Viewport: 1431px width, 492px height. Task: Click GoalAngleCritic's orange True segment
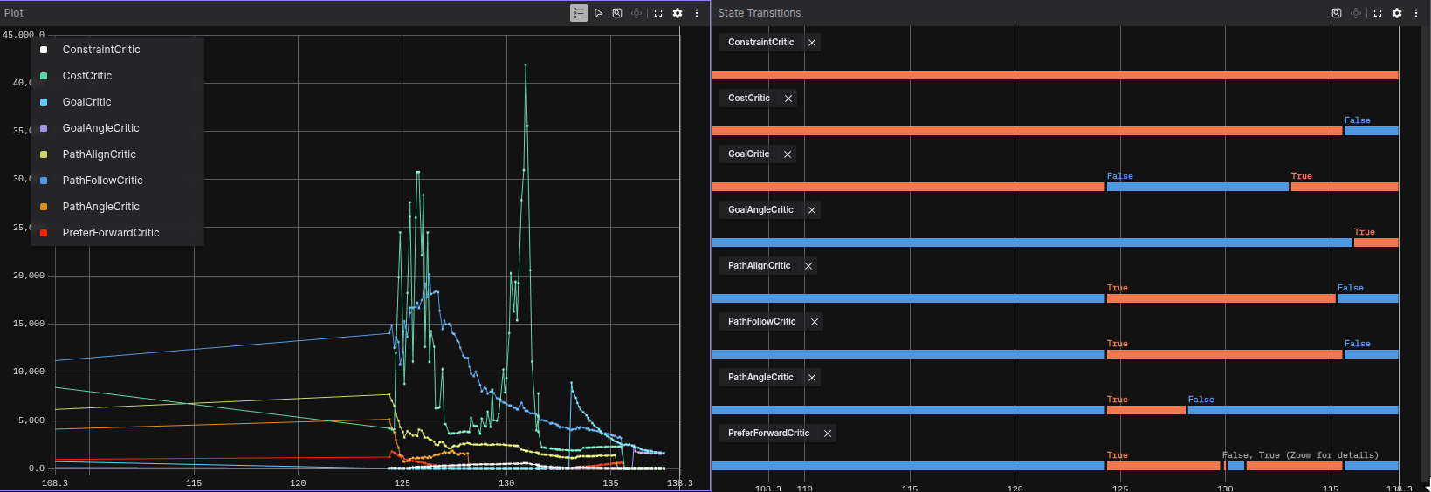(1376, 243)
